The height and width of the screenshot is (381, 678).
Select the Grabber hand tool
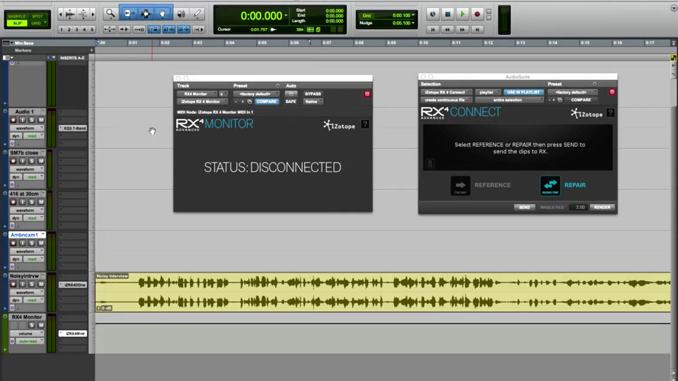(163, 14)
